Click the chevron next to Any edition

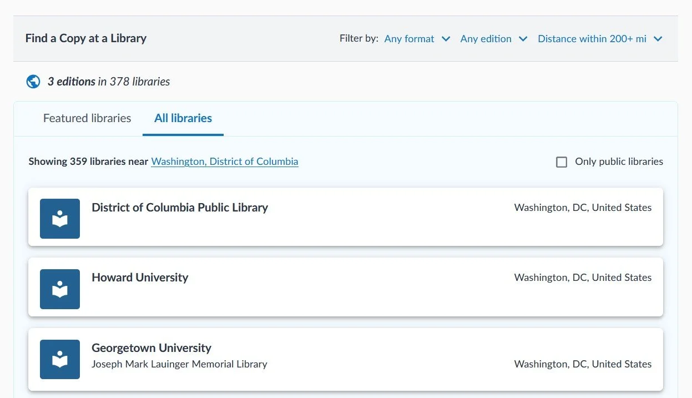coord(523,39)
